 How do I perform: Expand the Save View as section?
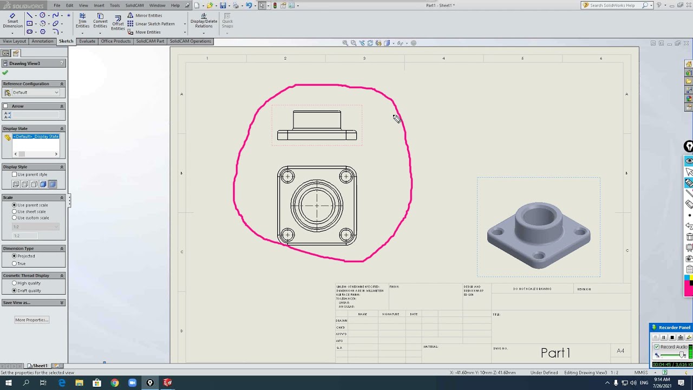point(62,303)
